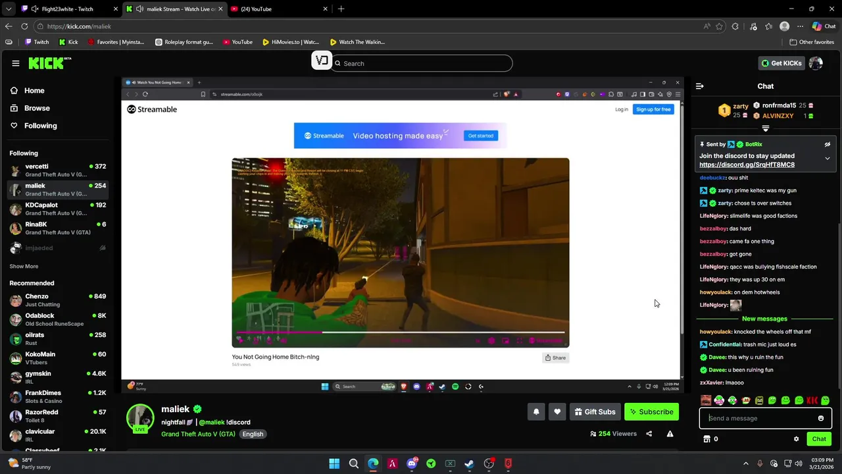
Task: Open the Copilot Chat button in Edge
Action: tap(824, 26)
